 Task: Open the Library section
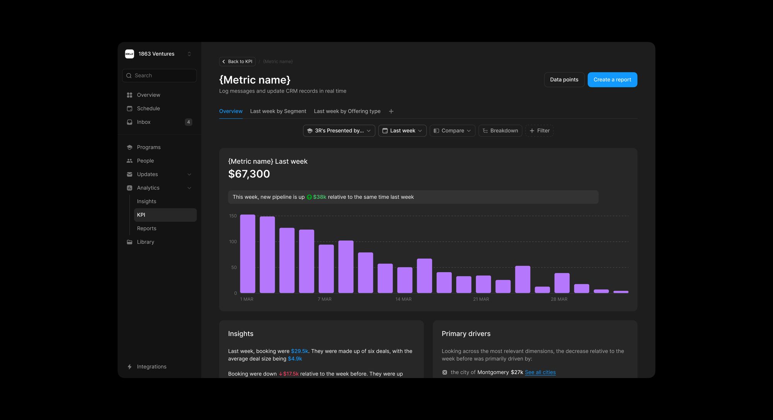(145, 242)
